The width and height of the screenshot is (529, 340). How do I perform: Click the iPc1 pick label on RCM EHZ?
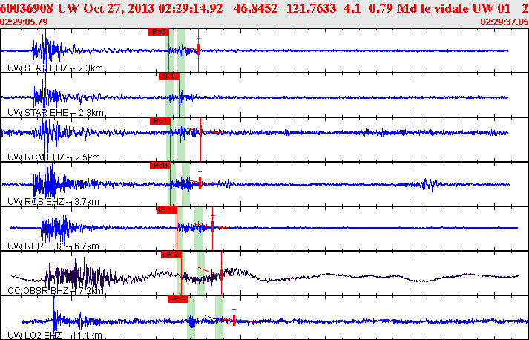coord(160,121)
